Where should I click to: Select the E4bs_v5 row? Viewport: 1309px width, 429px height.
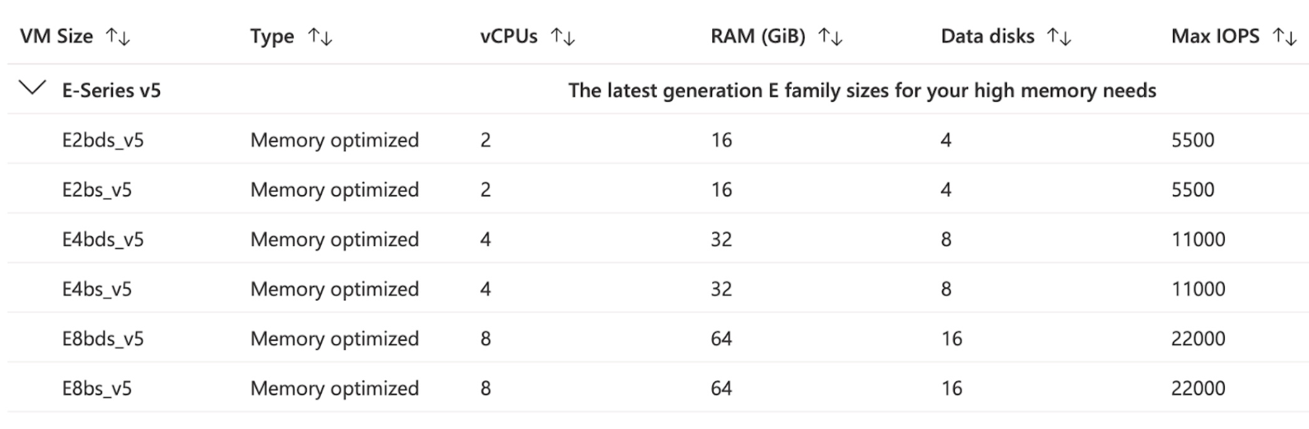click(x=97, y=289)
